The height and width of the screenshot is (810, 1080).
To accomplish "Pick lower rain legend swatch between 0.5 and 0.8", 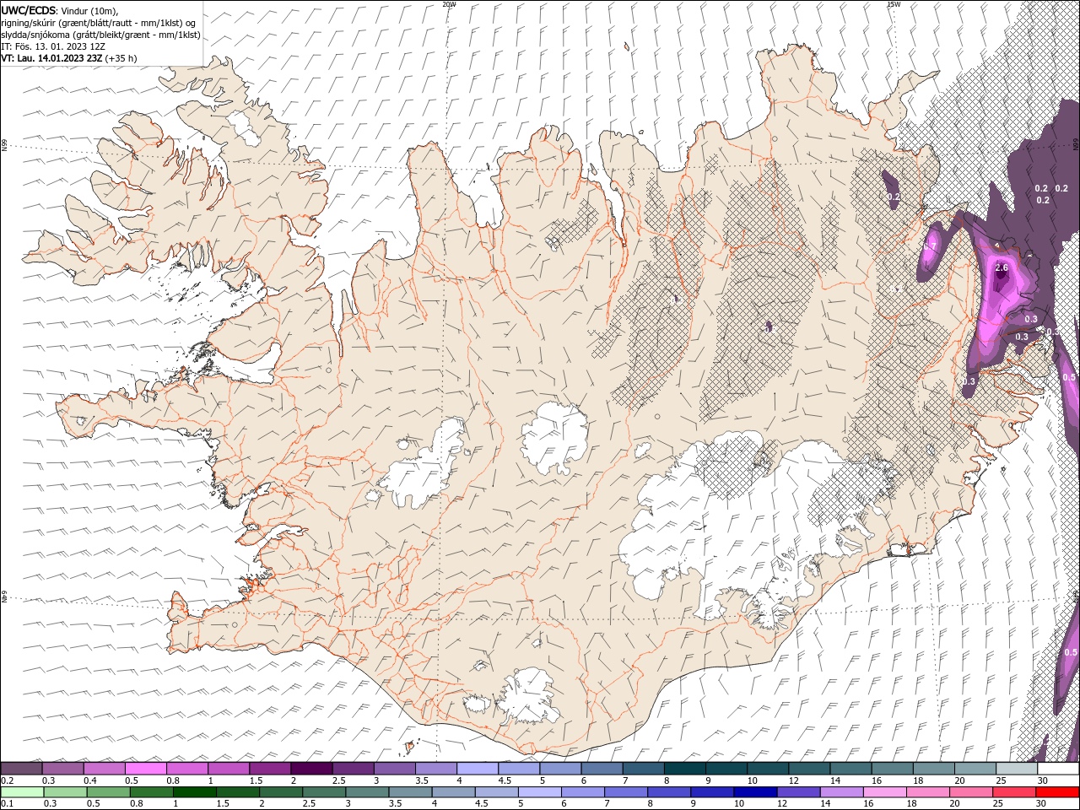I will tap(109, 791).
